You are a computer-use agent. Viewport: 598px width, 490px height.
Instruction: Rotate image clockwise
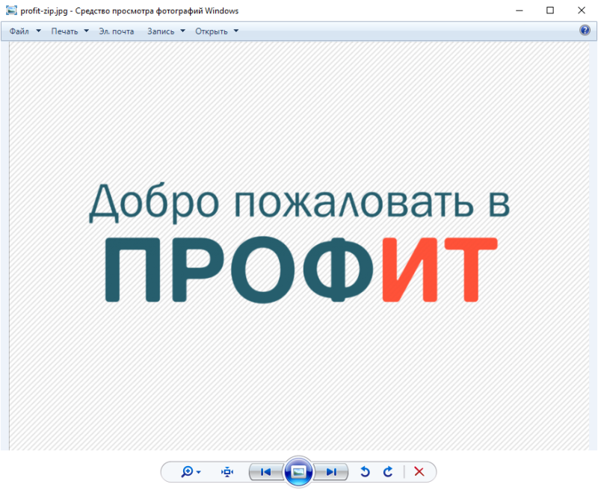(x=388, y=472)
